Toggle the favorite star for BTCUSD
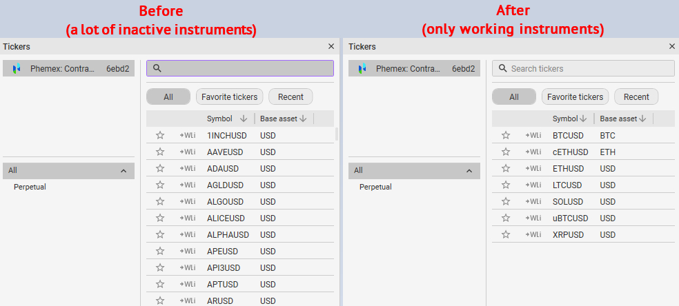The image size is (679, 306). coord(506,135)
